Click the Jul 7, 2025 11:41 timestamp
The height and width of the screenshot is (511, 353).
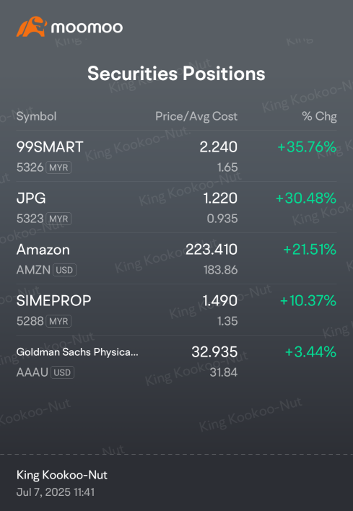pos(56,492)
